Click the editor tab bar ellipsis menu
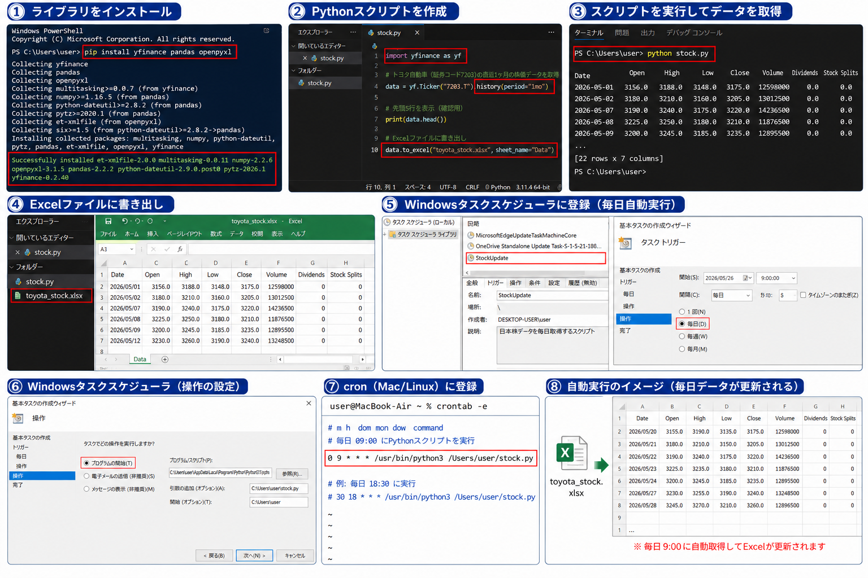 tap(551, 32)
